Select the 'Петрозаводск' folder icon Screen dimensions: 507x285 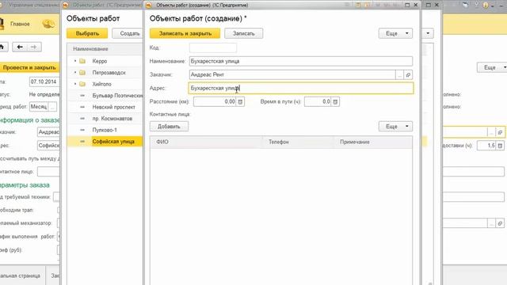pyautogui.click(x=82, y=72)
